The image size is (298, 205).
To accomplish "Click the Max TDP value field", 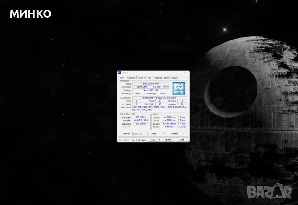I will [166, 87].
